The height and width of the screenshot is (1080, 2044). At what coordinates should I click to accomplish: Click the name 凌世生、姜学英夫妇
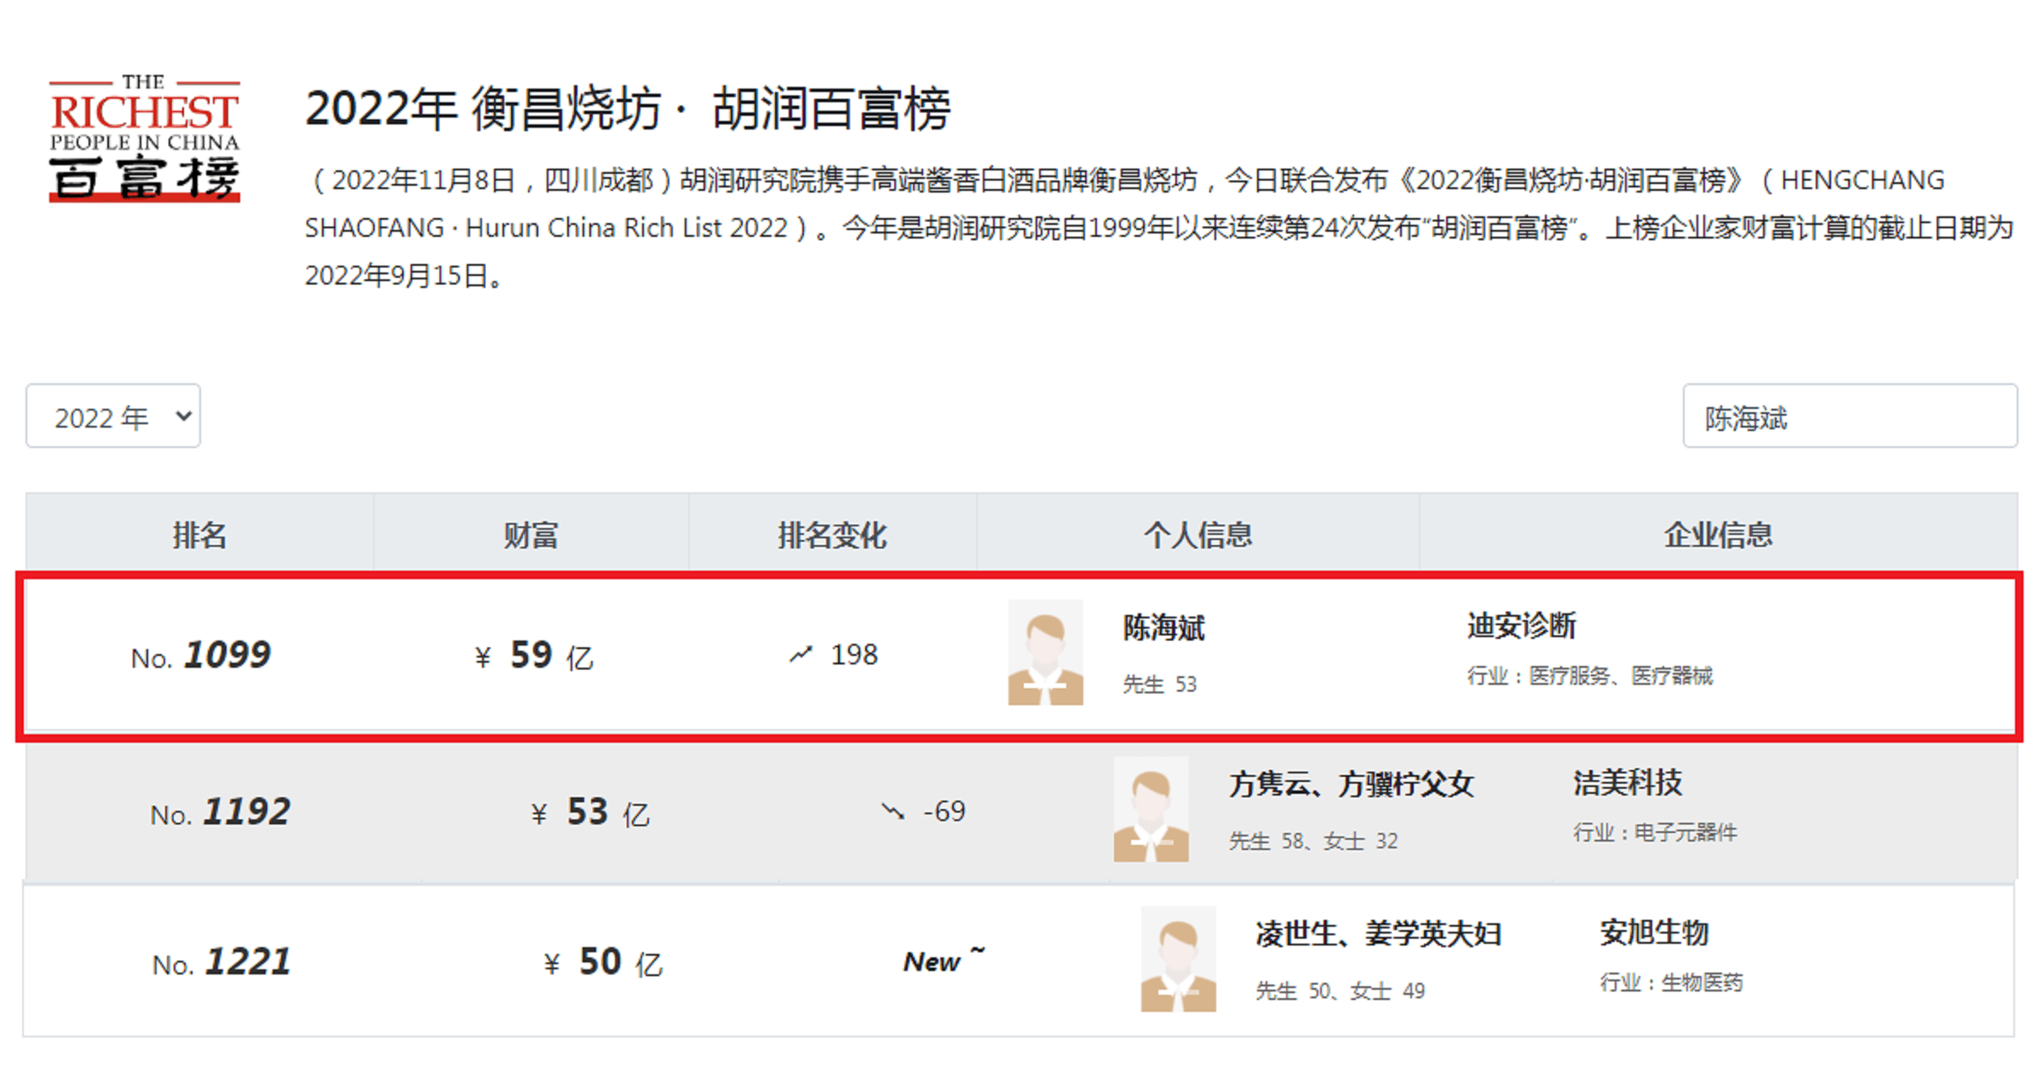tap(1378, 934)
